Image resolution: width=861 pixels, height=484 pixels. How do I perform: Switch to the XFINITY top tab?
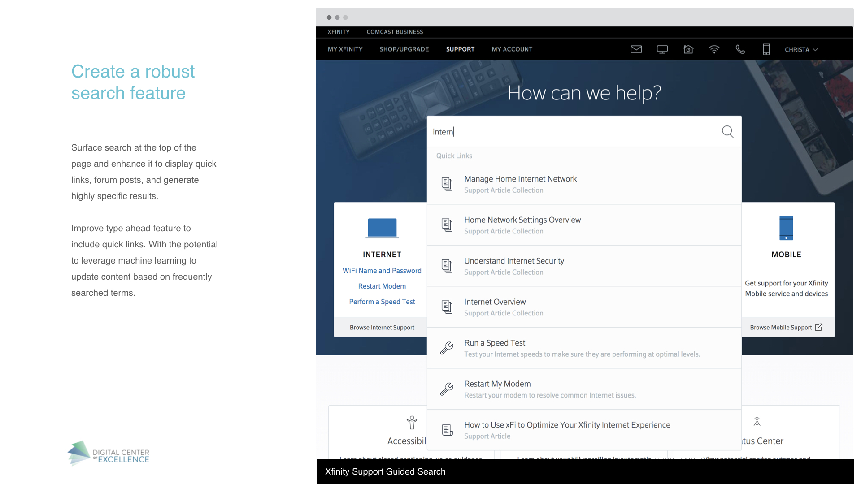click(339, 32)
